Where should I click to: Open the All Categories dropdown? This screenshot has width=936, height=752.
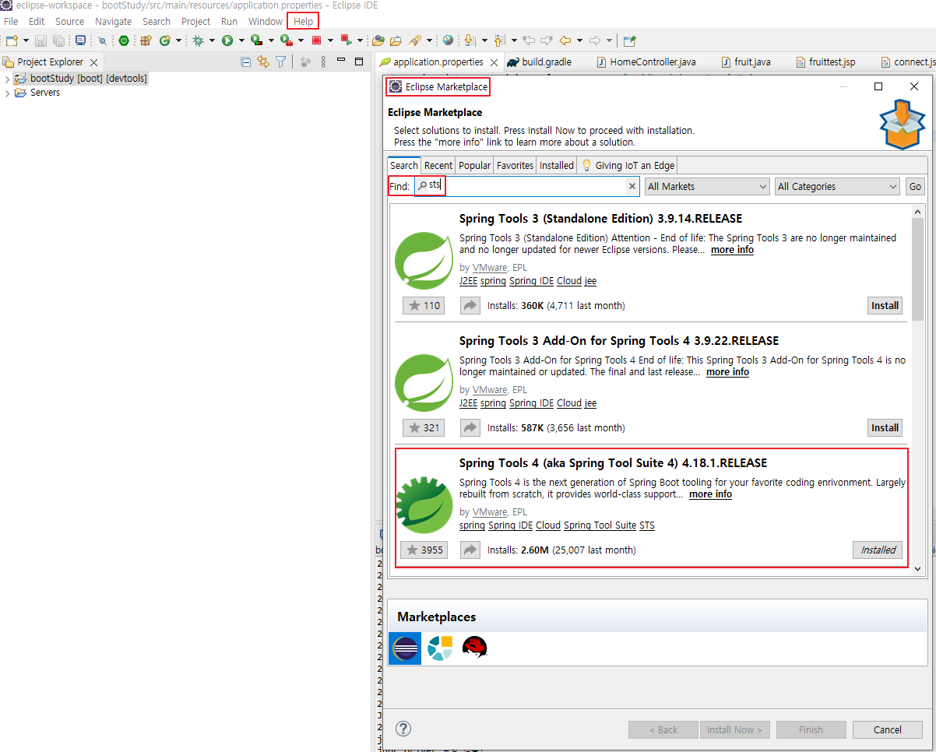(x=837, y=186)
